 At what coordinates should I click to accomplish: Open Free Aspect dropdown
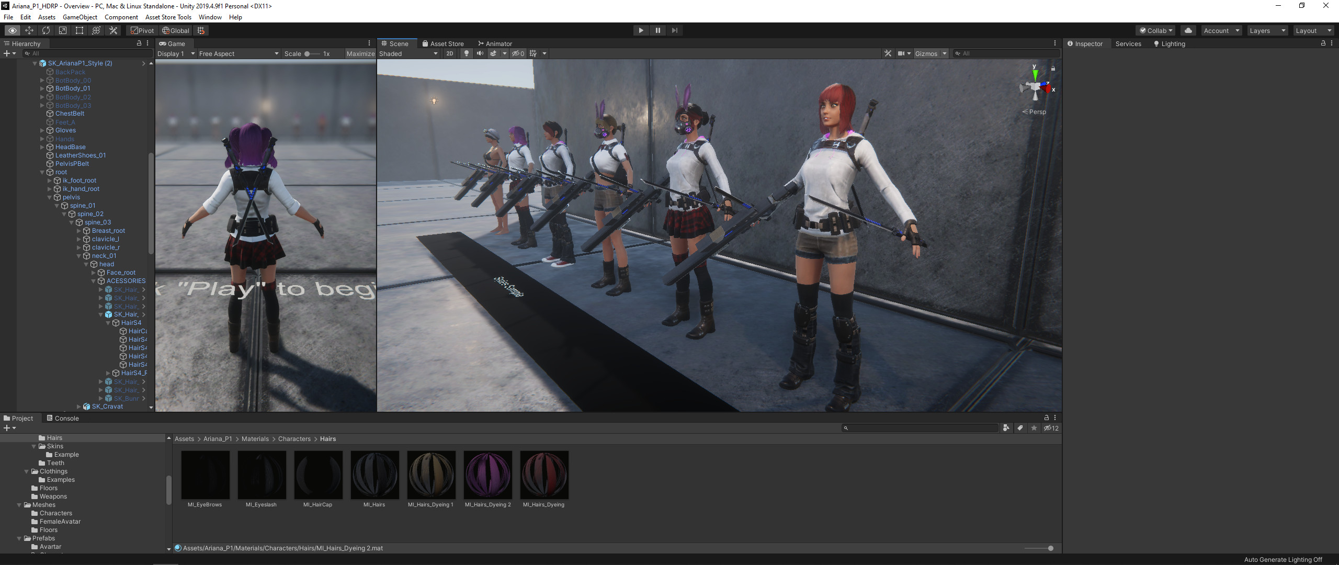(x=239, y=53)
